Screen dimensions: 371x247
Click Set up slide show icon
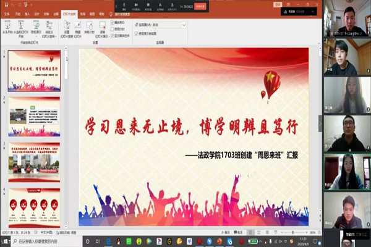67,27
